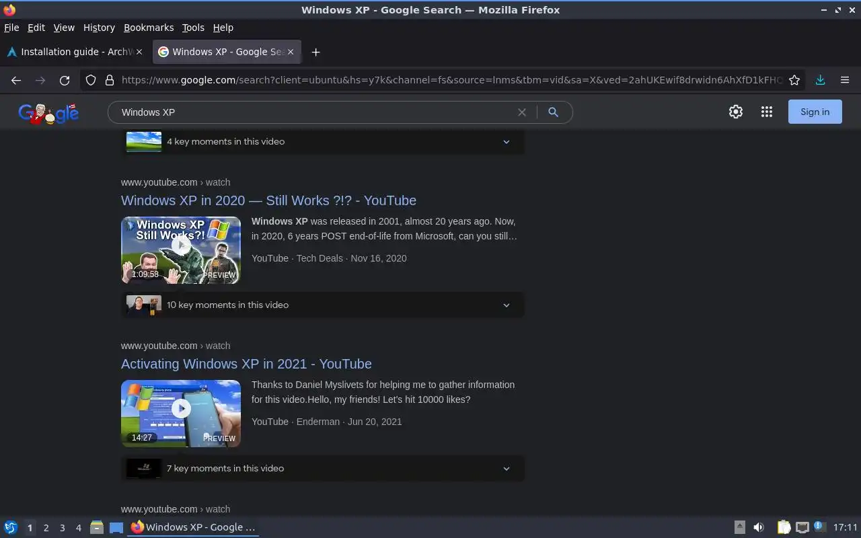Screen dimensions: 861x538
Task: Open a new browser tab
Action: point(315,52)
